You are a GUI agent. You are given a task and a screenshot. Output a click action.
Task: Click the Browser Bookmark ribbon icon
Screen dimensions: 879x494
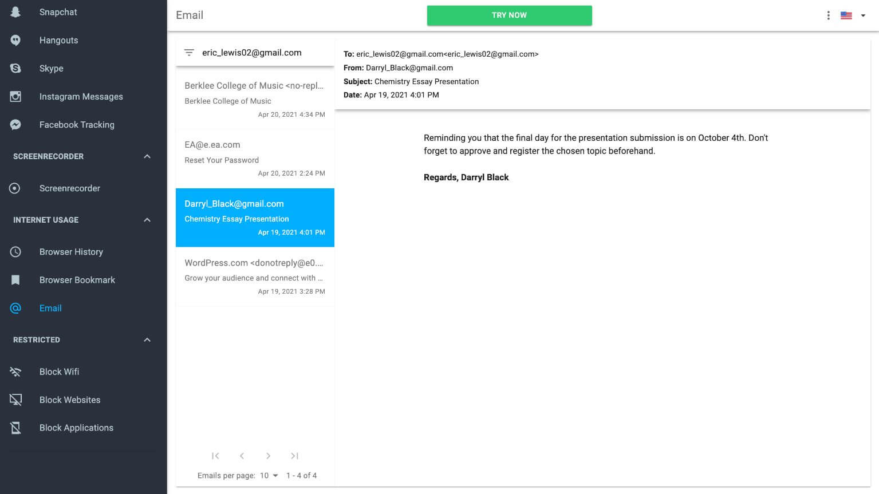15,280
